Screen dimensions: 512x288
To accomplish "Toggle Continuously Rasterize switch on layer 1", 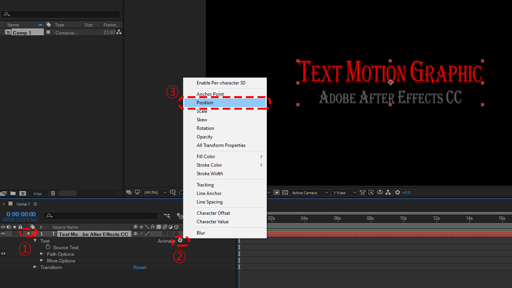I will 141,234.
